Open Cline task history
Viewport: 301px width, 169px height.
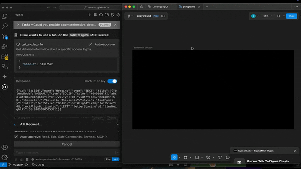(101, 15)
